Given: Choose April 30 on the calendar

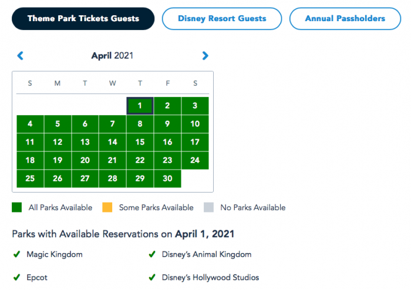Looking at the screenshot, I should click(x=167, y=178).
